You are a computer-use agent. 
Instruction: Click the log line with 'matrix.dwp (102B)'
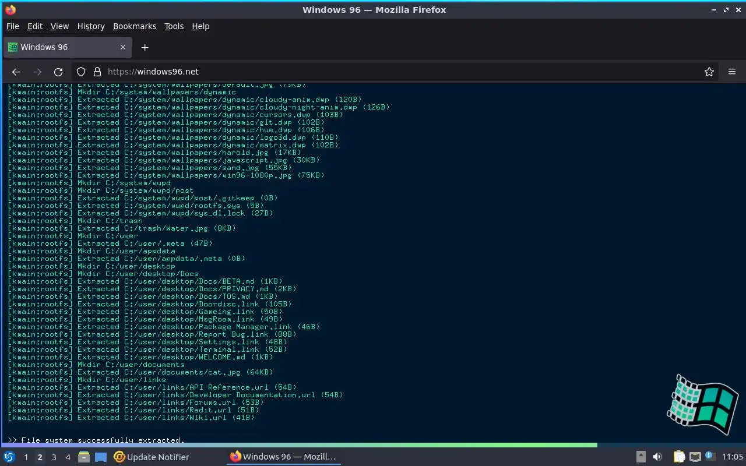click(173, 145)
